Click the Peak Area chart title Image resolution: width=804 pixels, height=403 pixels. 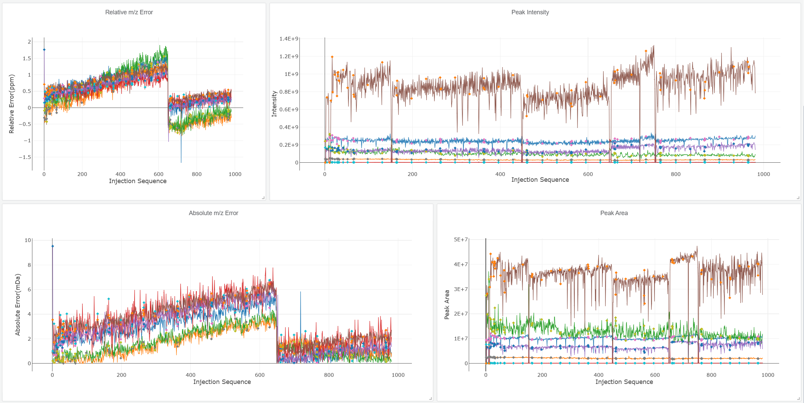pyautogui.click(x=614, y=213)
